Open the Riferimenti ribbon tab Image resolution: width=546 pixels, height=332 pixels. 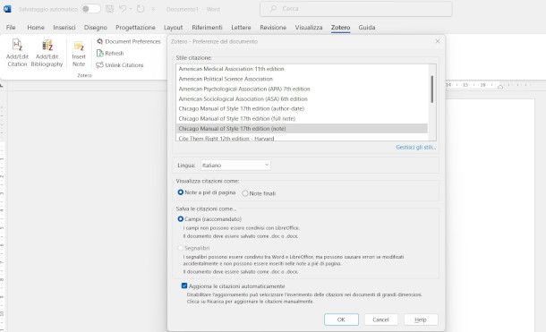point(207,27)
